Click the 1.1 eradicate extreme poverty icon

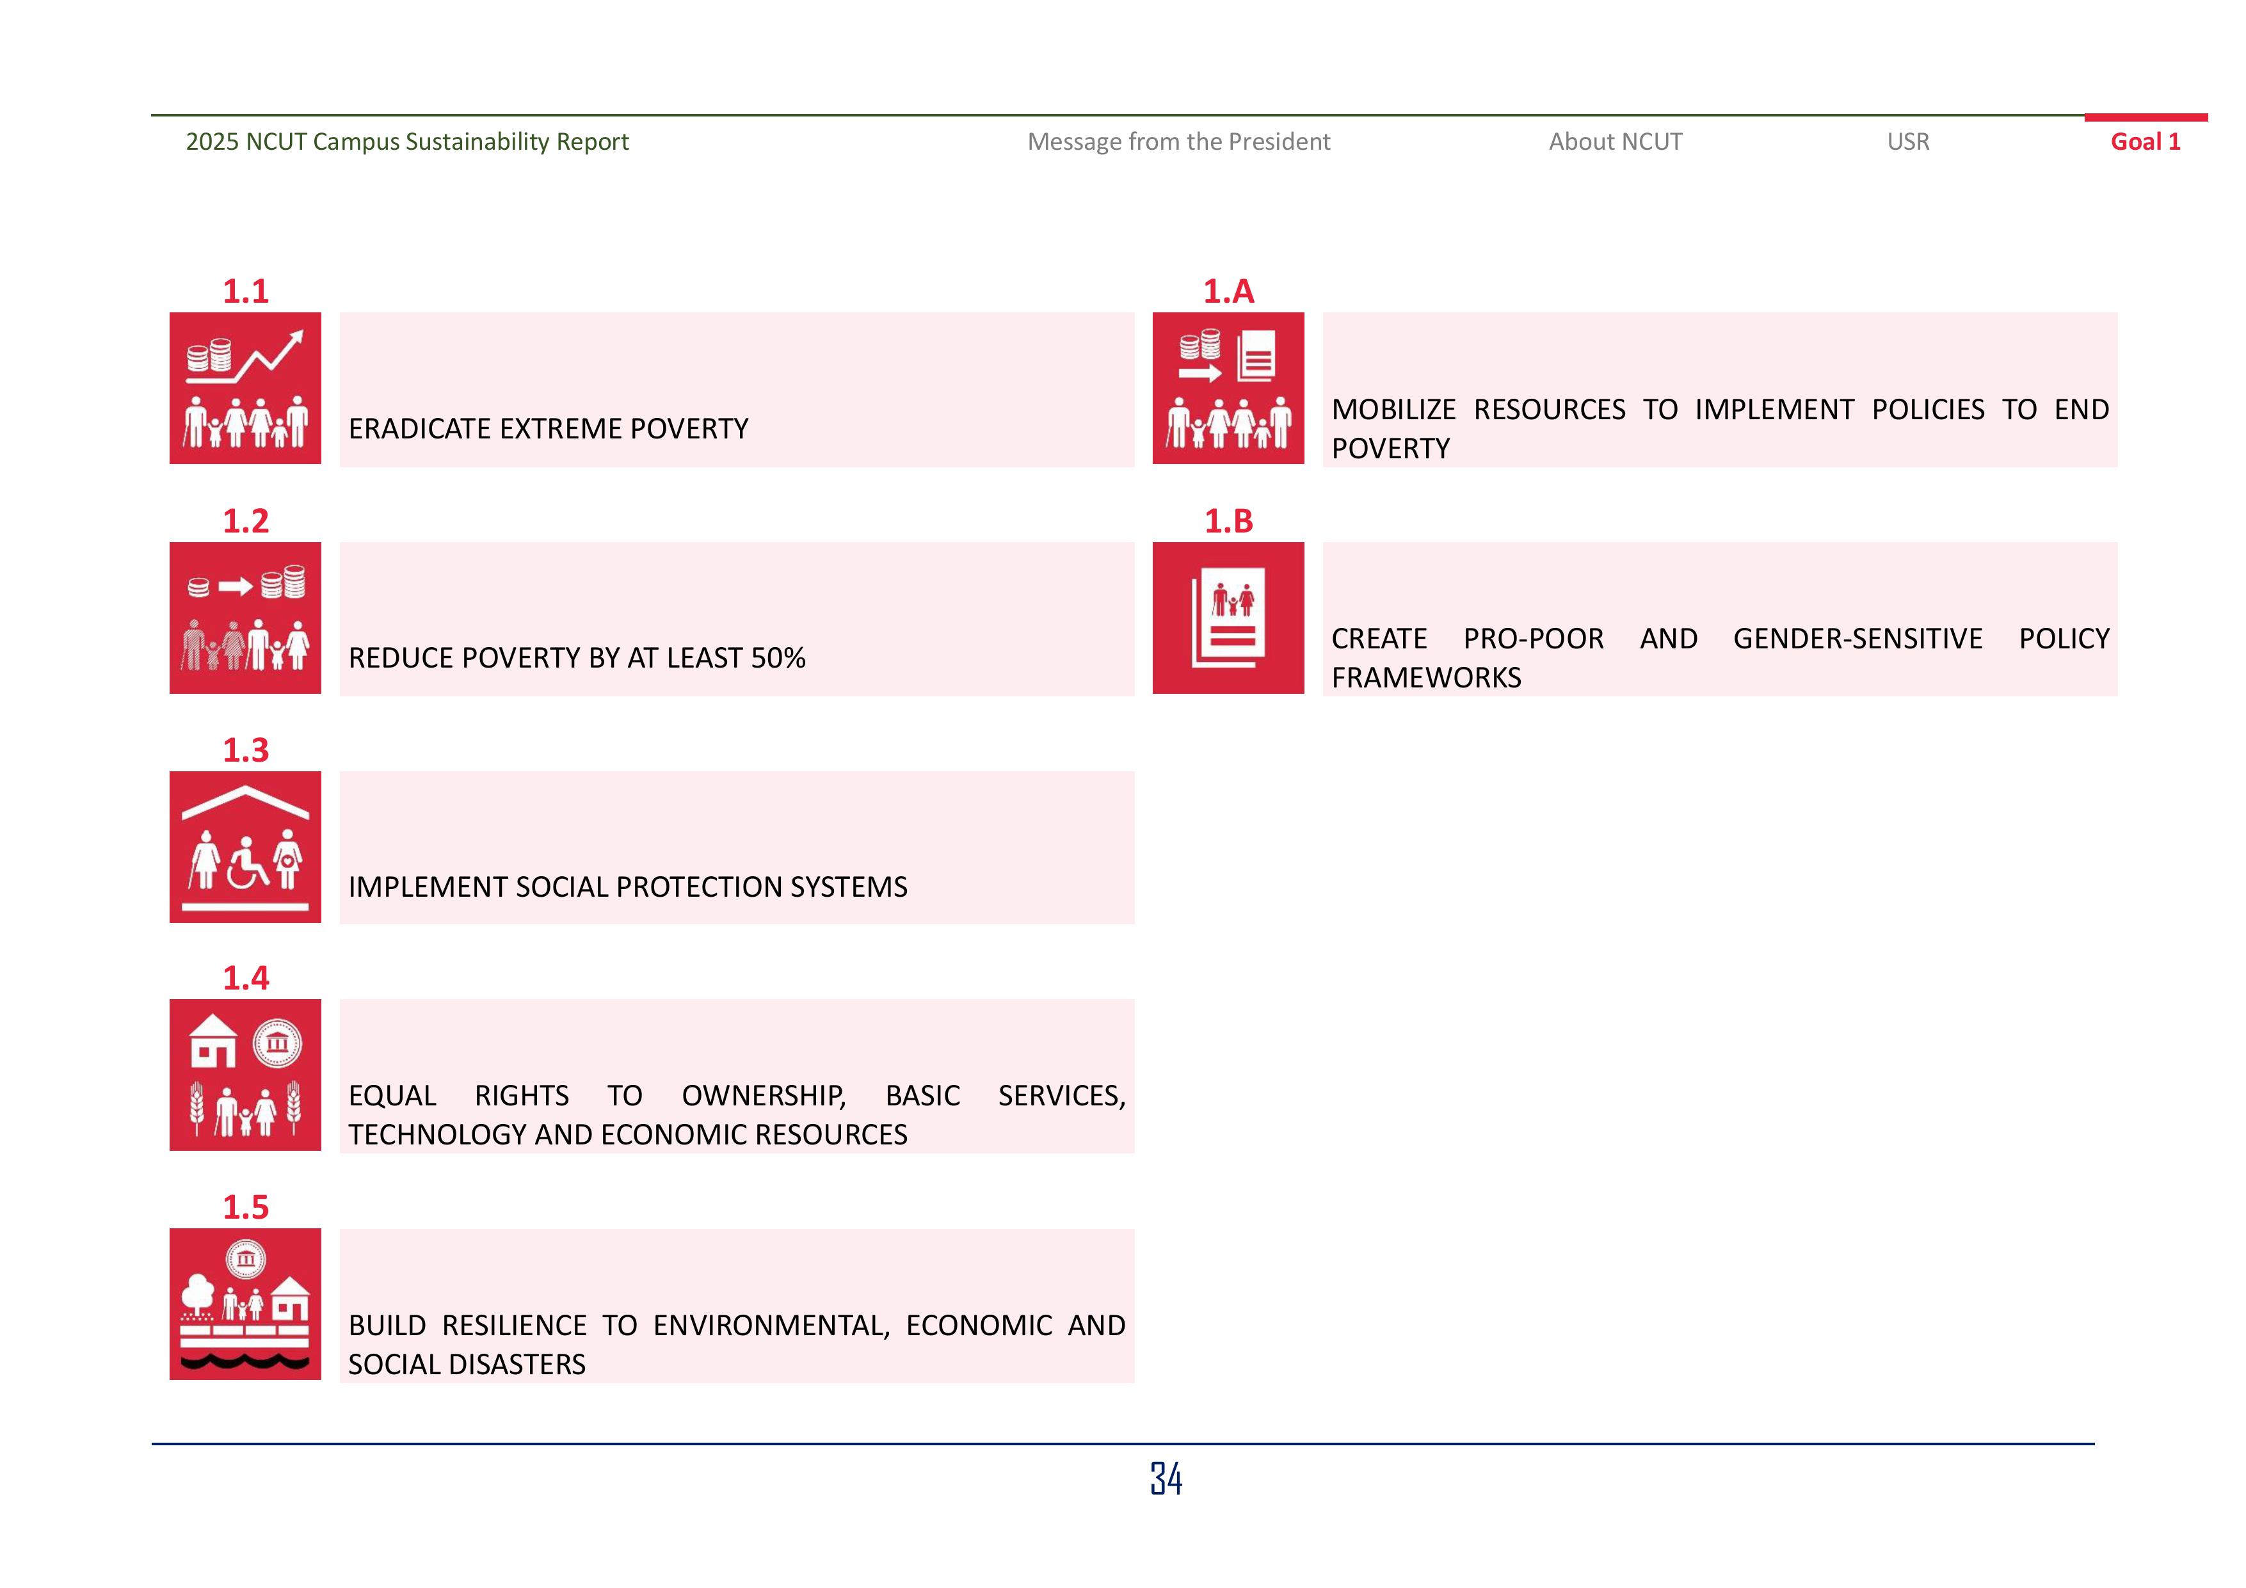(x=245, y=389)
